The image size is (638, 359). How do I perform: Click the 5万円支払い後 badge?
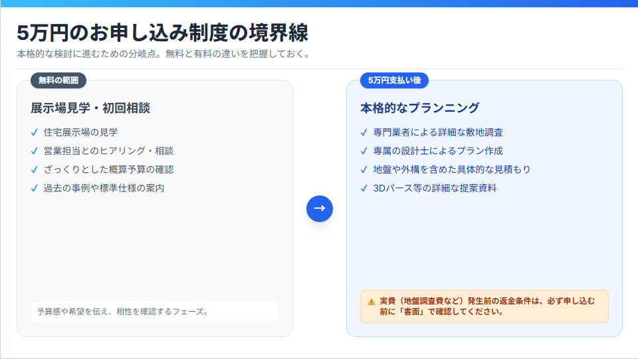click(394, 80)
